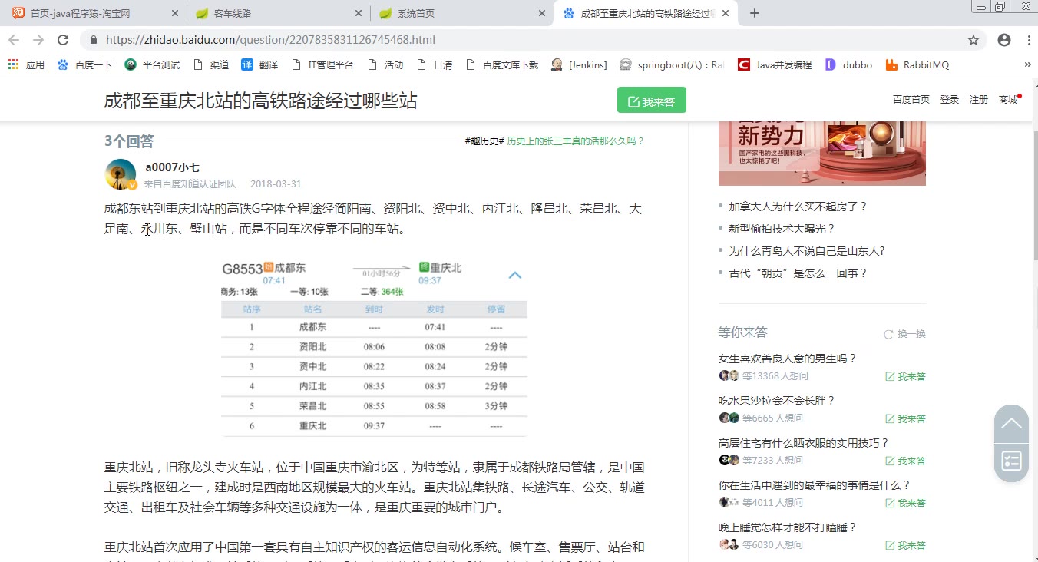
Task: Click the green 我来答 header button
Action: [x=651, y=101]
